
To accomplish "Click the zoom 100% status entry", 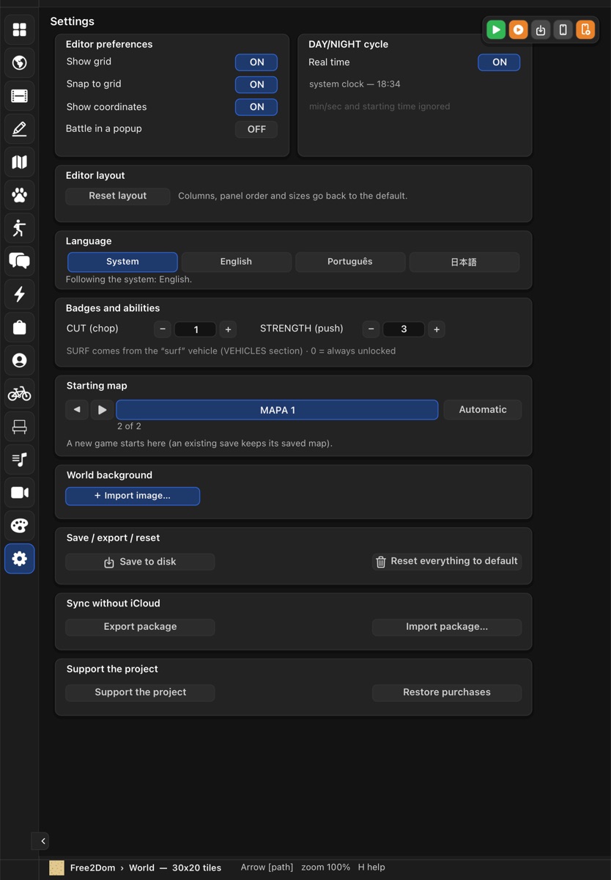I will 325,868.
